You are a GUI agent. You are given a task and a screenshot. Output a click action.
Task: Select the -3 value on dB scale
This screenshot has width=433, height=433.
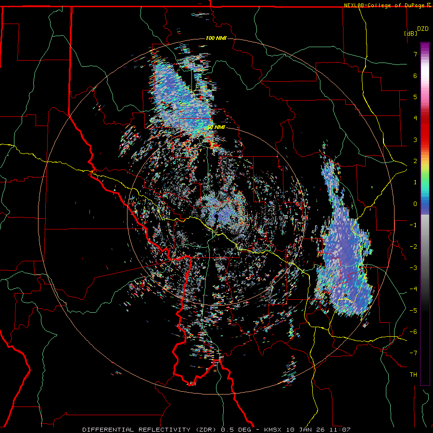(413, 268)
